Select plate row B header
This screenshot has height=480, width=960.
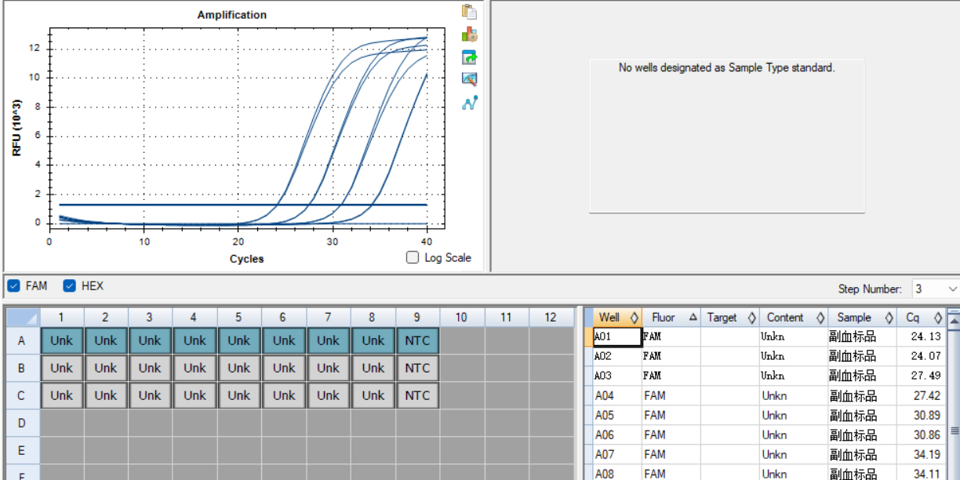(x=22, y=368)
